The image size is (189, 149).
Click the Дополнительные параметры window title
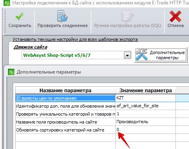pyautogui.click(x=49, y=72)
